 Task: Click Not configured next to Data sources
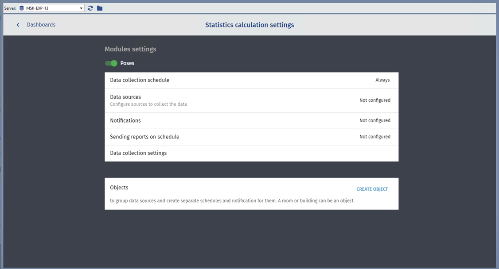[374, 100]
